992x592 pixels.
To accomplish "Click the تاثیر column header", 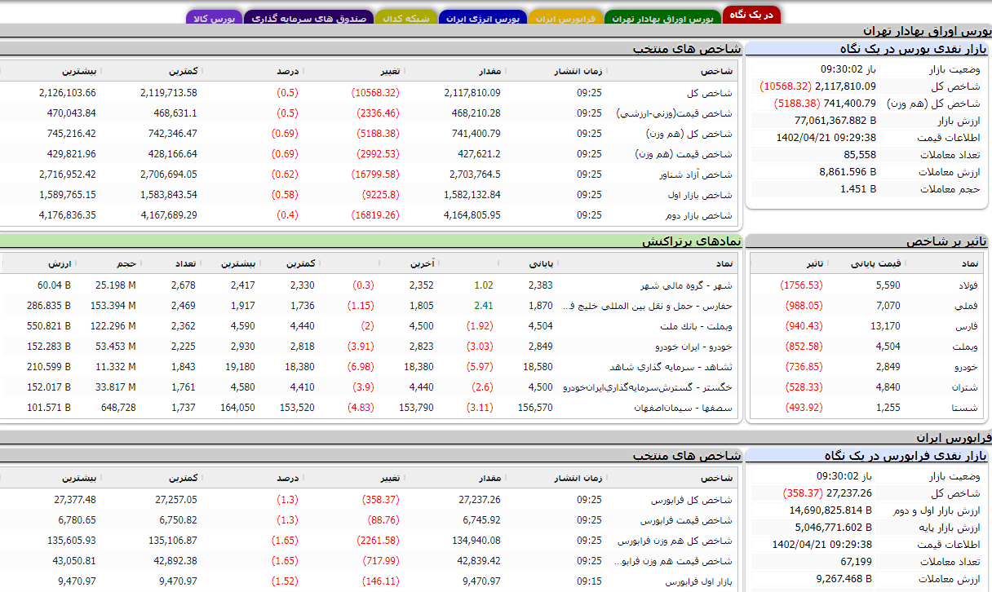I will (814, 263).
